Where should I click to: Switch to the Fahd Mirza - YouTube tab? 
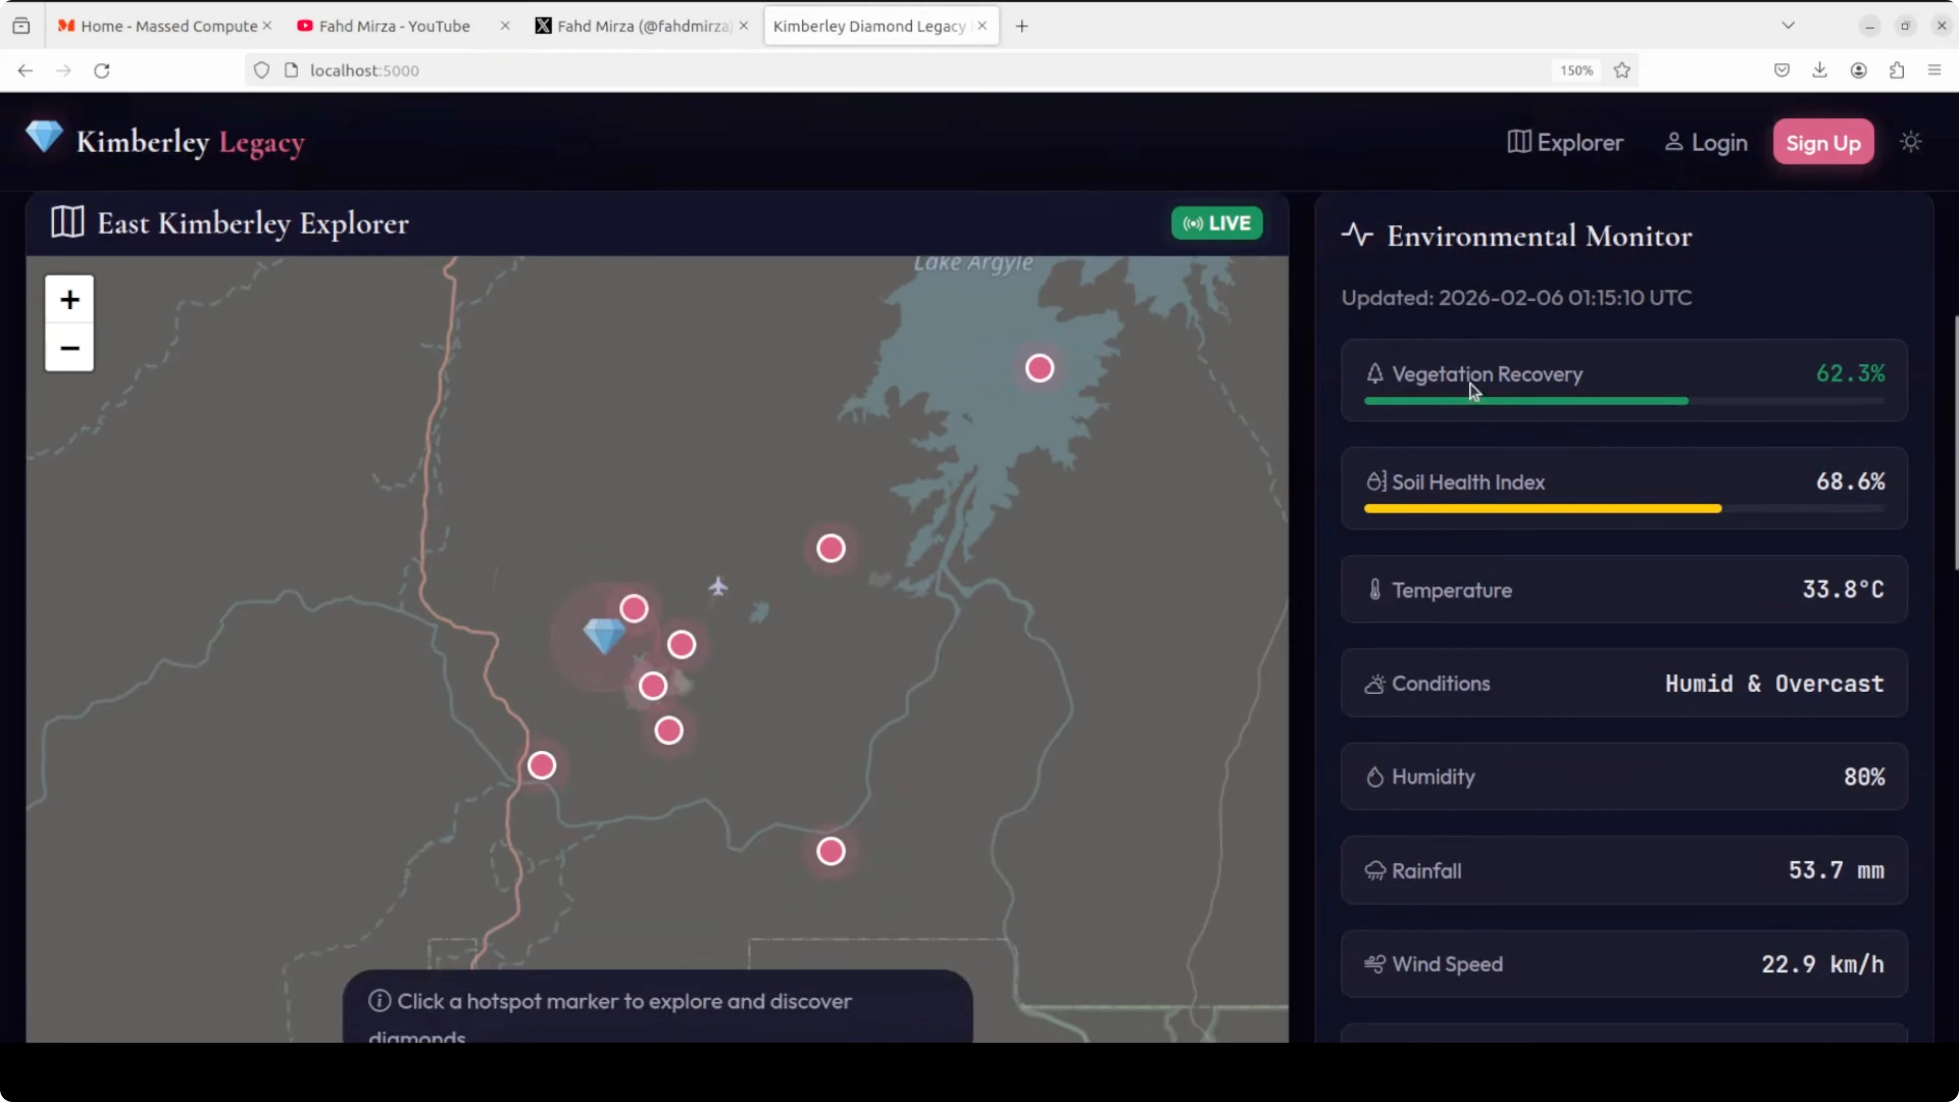point(394,26)
